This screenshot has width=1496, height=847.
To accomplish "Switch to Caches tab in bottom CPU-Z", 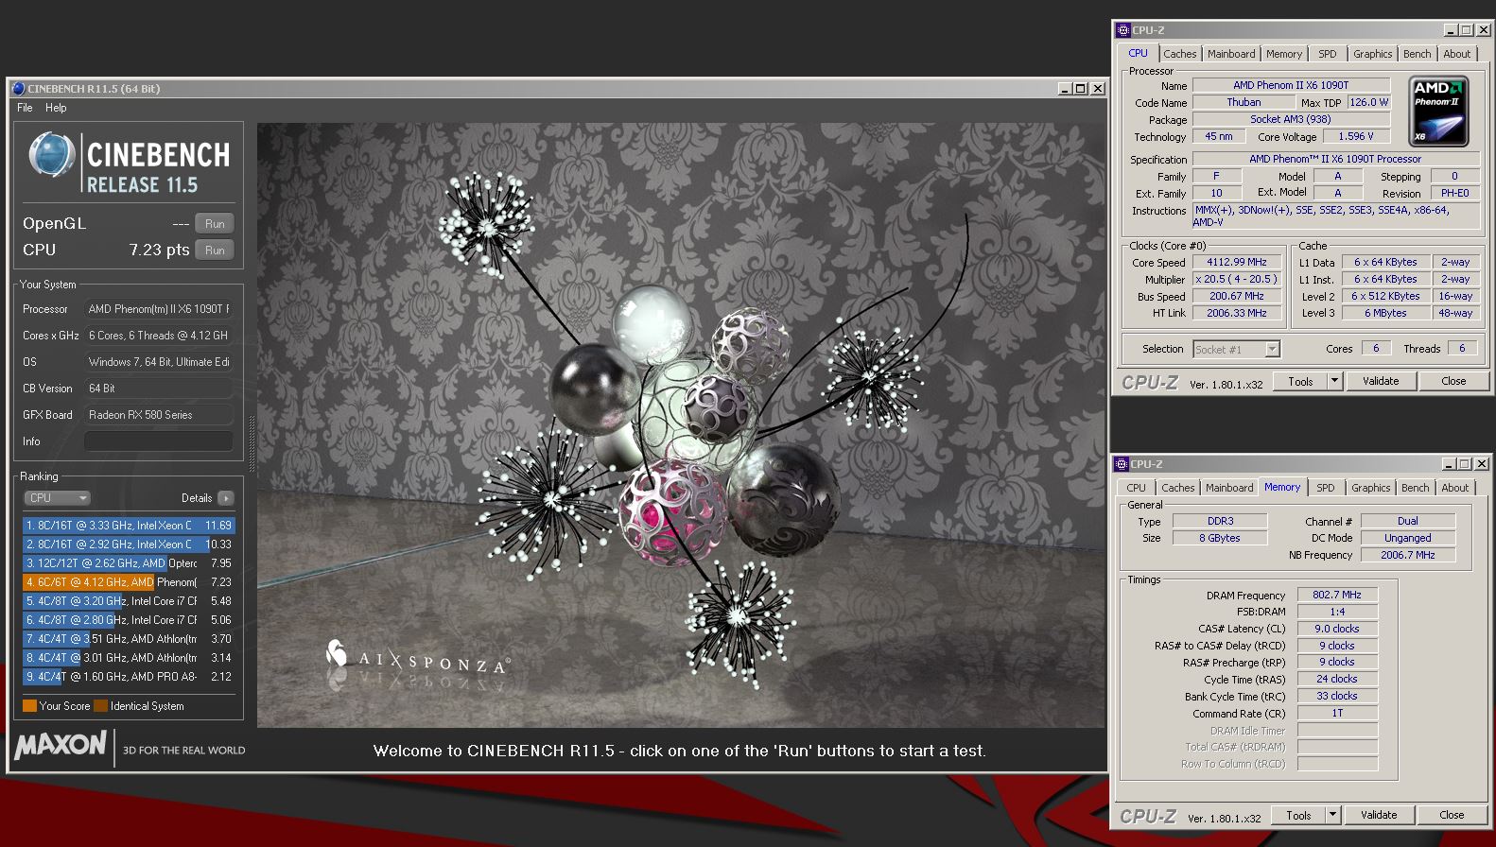I will [x=1177, y=488].
